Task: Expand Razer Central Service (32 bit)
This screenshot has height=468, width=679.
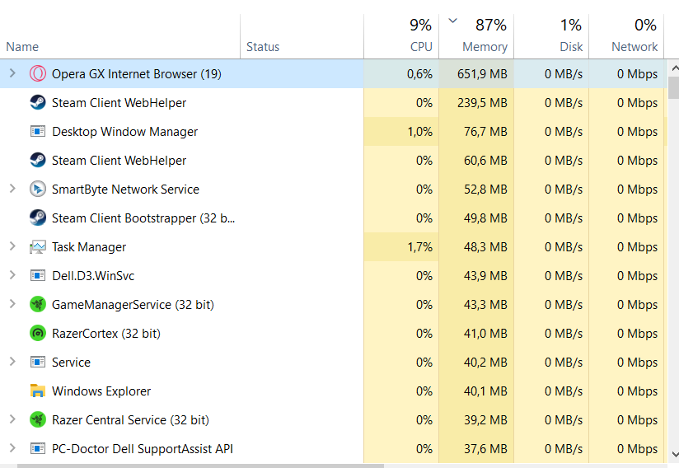Action: 12,419
